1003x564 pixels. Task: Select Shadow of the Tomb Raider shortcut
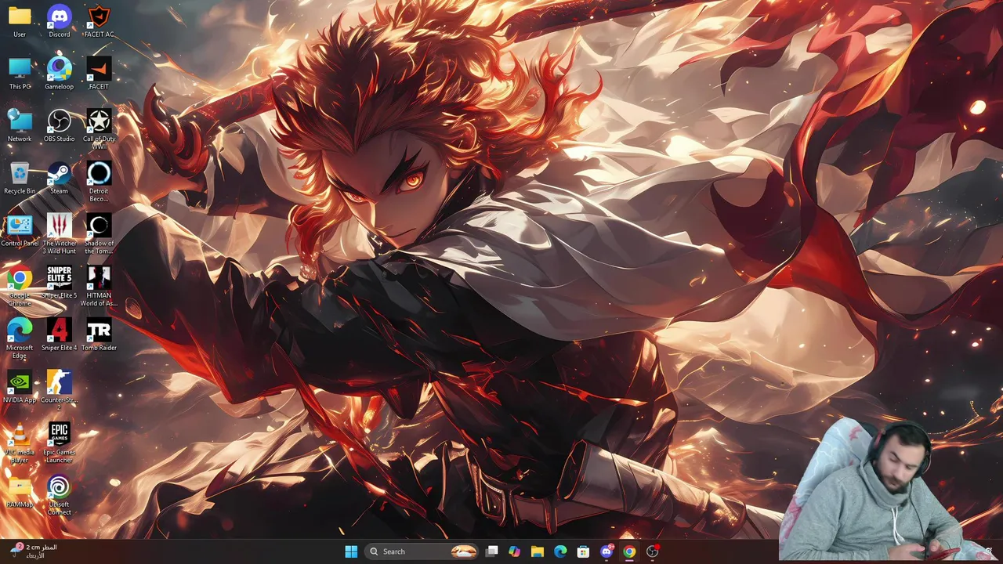tap(99, 234)
